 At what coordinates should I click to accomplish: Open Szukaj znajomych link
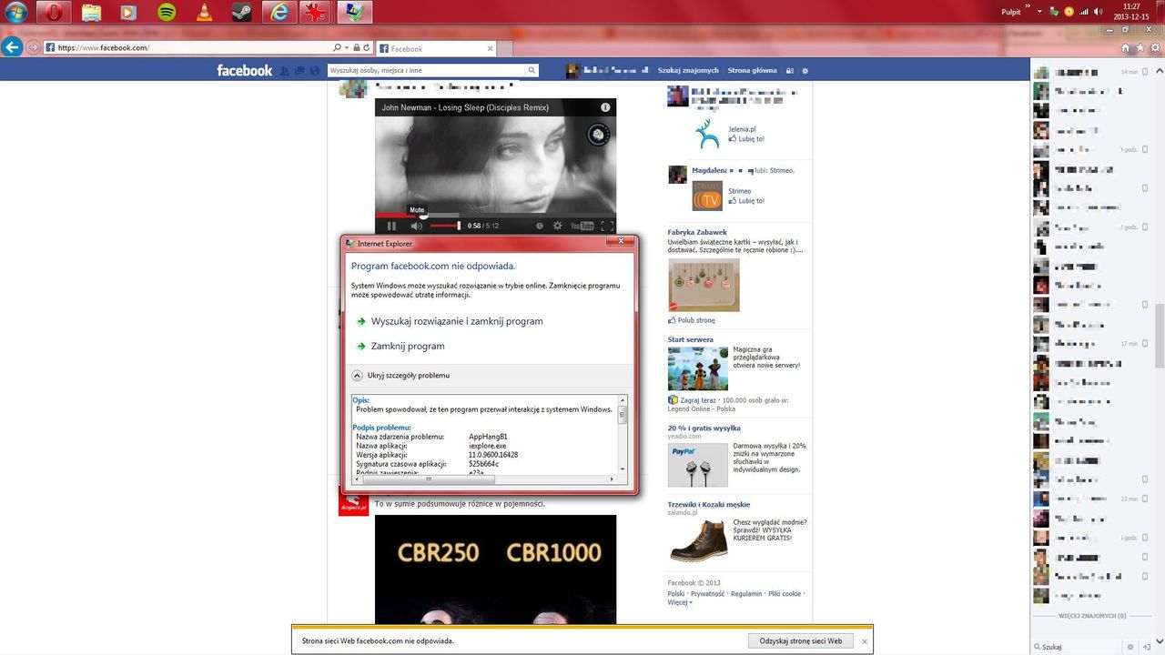[x=688, y=70]
